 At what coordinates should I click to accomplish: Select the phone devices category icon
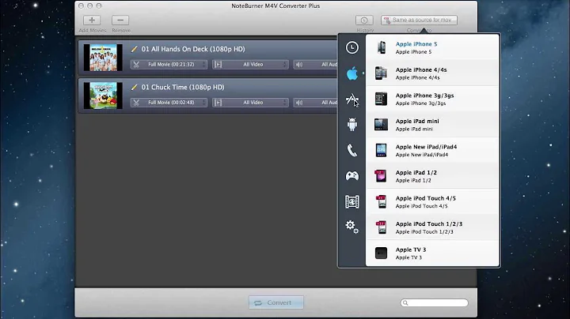[x=351, y=151]
